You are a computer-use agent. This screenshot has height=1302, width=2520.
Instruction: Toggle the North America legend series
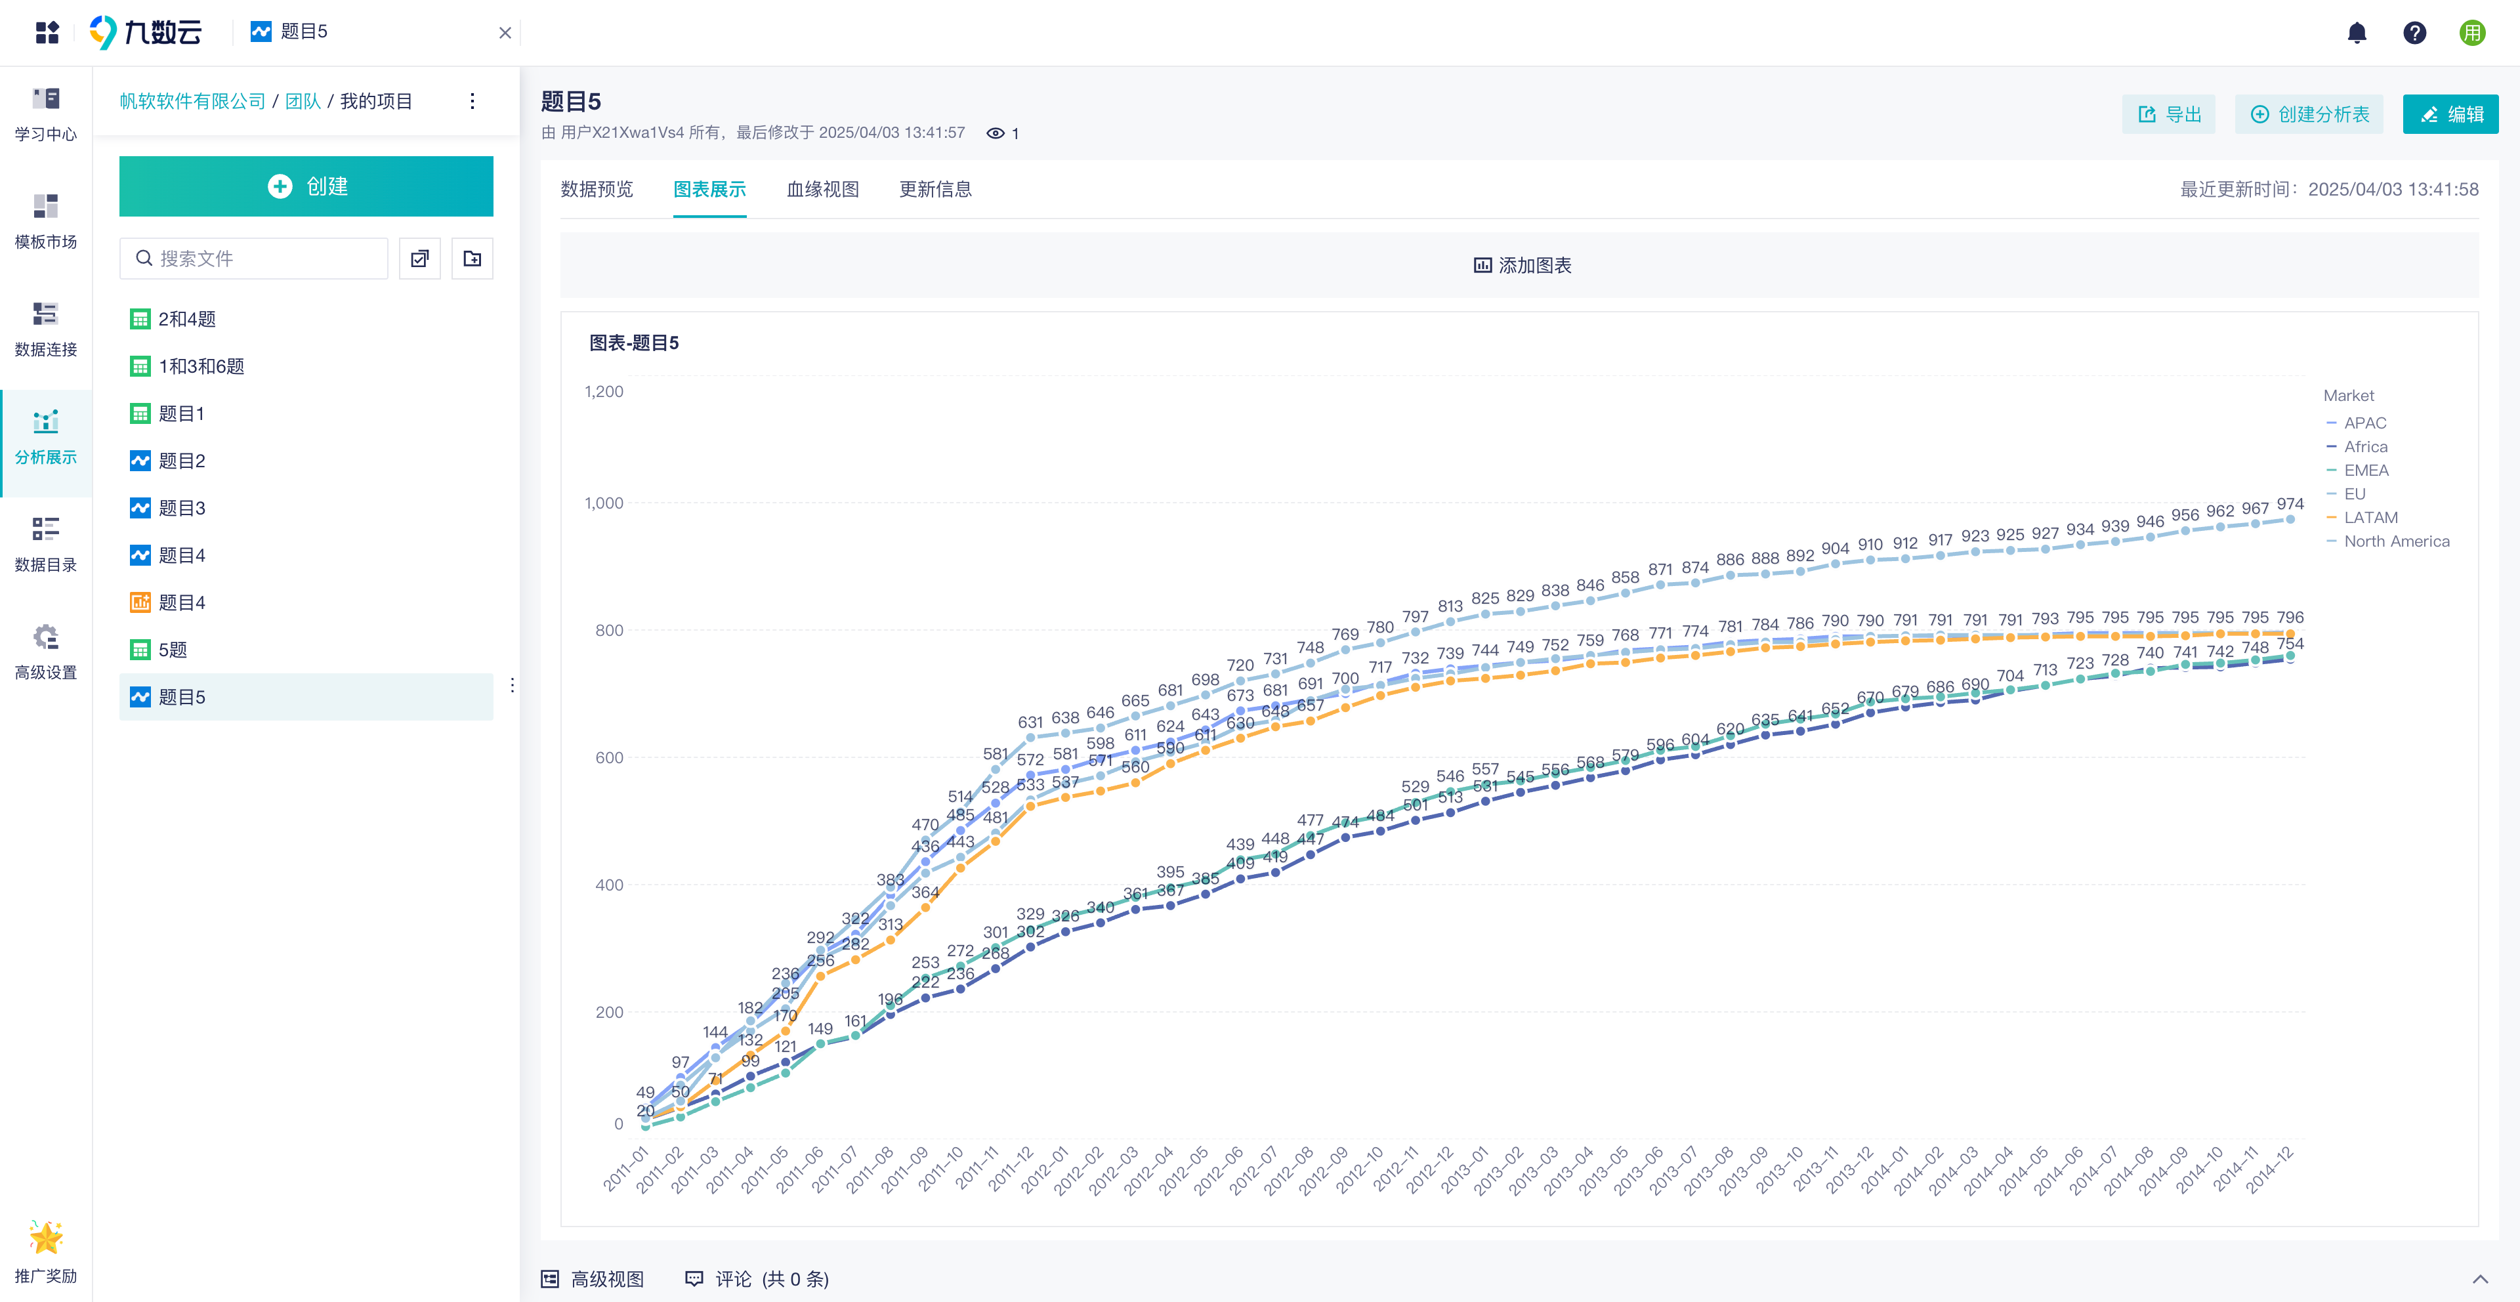[2388, 541]
